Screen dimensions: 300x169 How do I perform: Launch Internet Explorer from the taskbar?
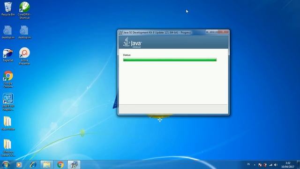33,165
